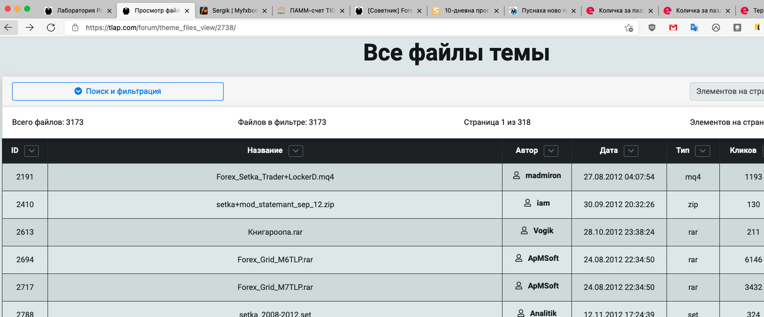The width and height of the screenshot is (764, 317).
Task: Open the ID column dropdown
Action: pyautogui.click(x=31, y=151)
